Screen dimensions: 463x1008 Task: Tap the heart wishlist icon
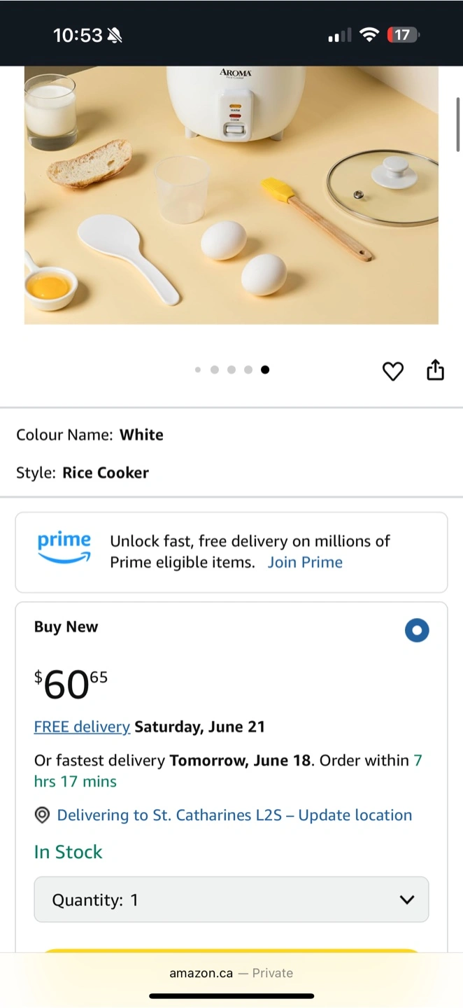(x=393, y=371)
